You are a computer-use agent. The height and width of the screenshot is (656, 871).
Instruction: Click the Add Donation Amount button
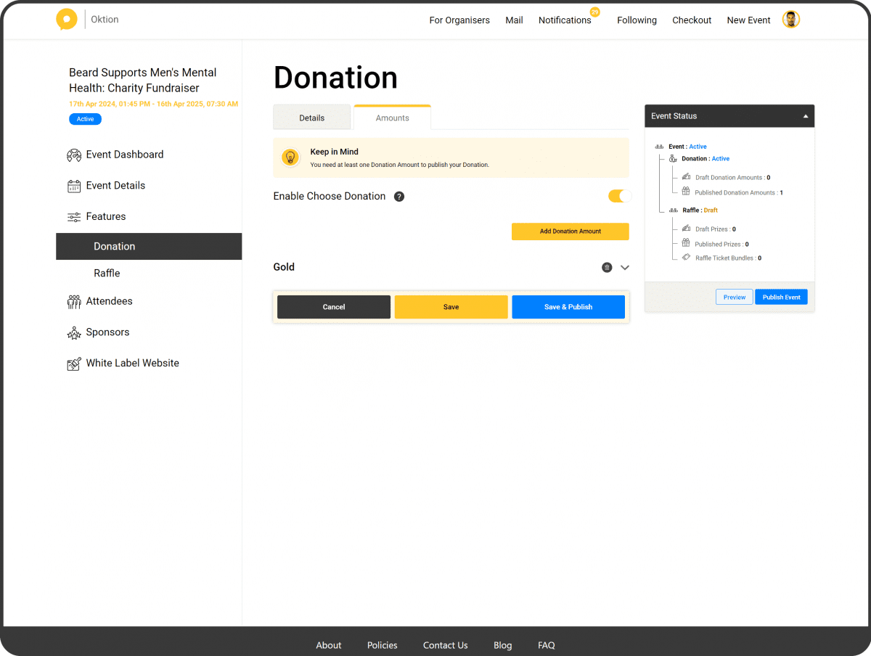(571, 231)
